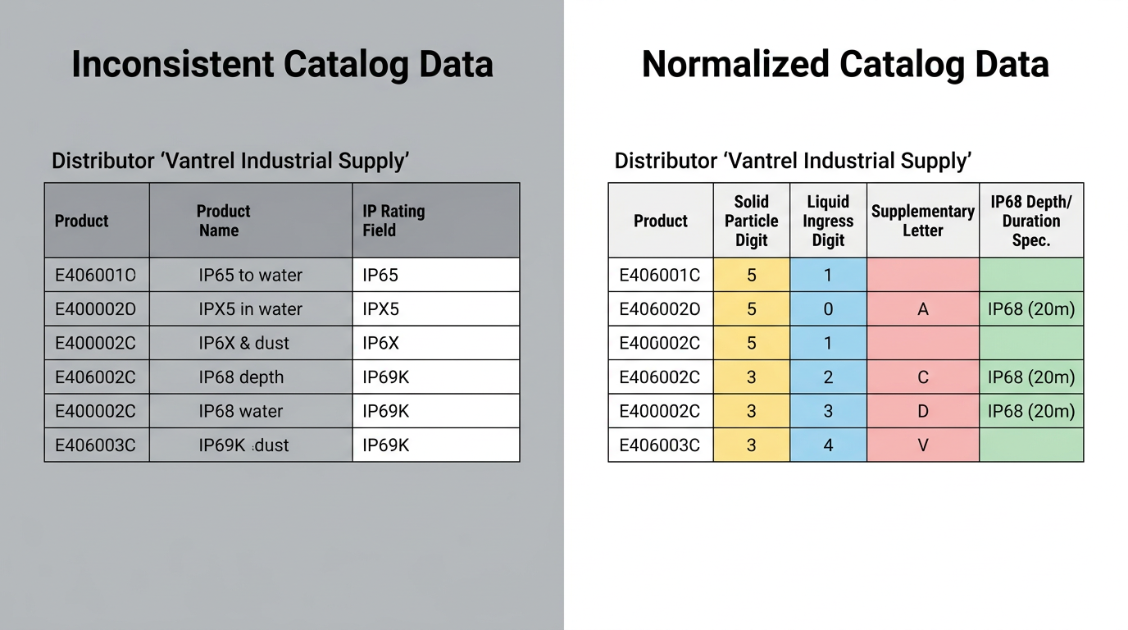Select the 'Product Name' column header
Viewport: 1128px width, 630px height.
point(223,221)
